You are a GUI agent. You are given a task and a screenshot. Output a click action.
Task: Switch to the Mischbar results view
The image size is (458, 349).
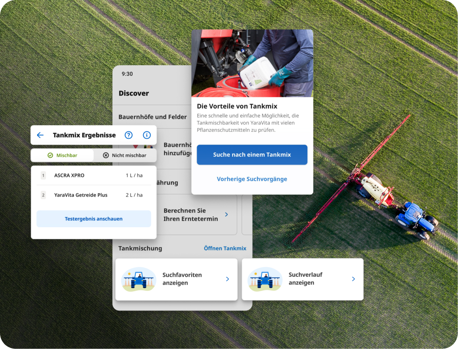(x=62, y=155)
